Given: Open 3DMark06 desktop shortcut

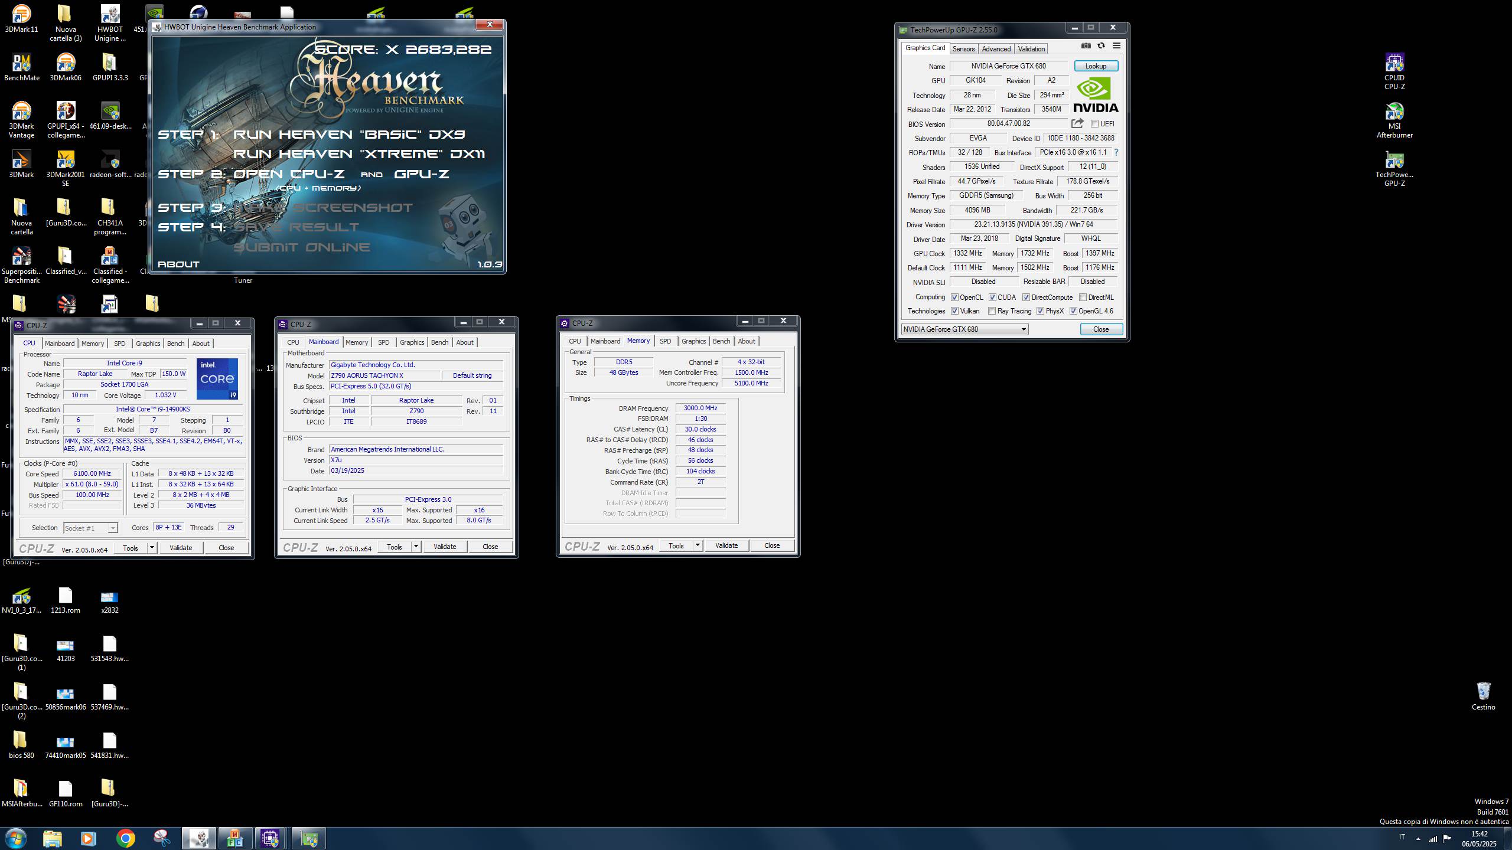Looking at the screenshot, I should 66,67.
